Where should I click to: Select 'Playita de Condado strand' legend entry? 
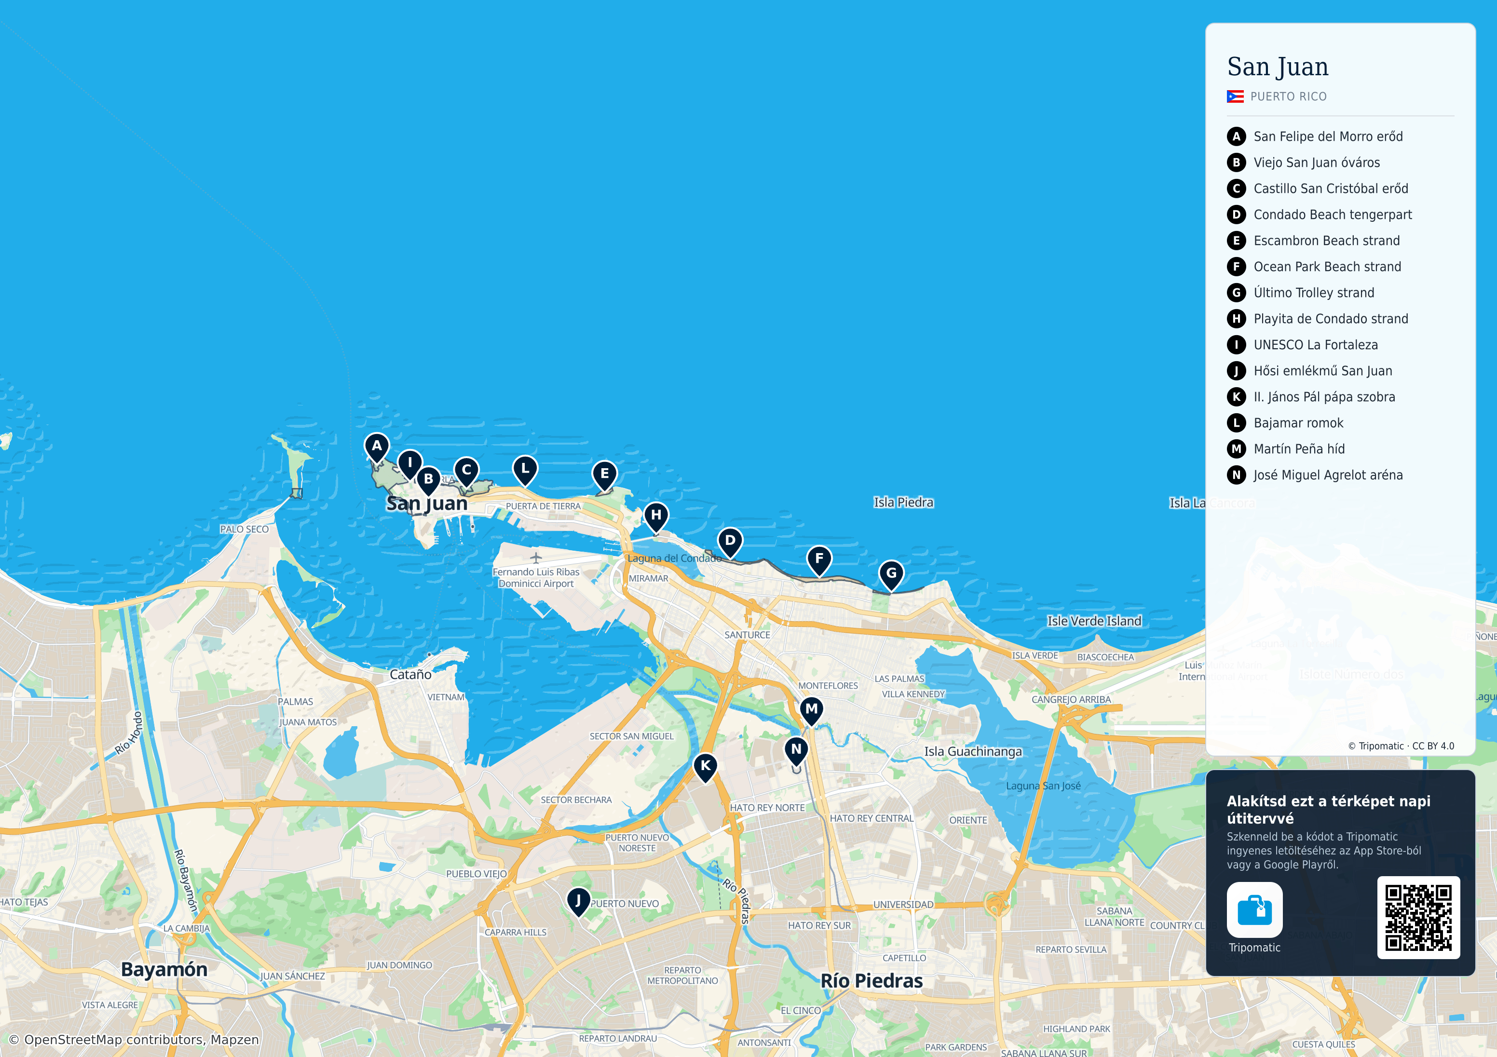[x=1331, y=319]
